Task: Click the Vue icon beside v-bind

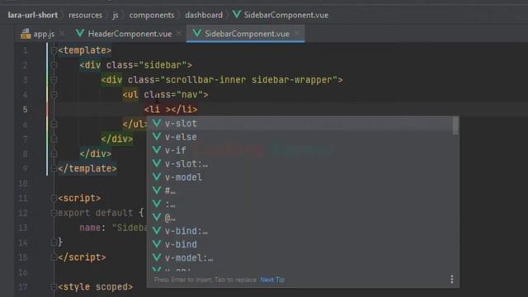Action: click(157, 244)
